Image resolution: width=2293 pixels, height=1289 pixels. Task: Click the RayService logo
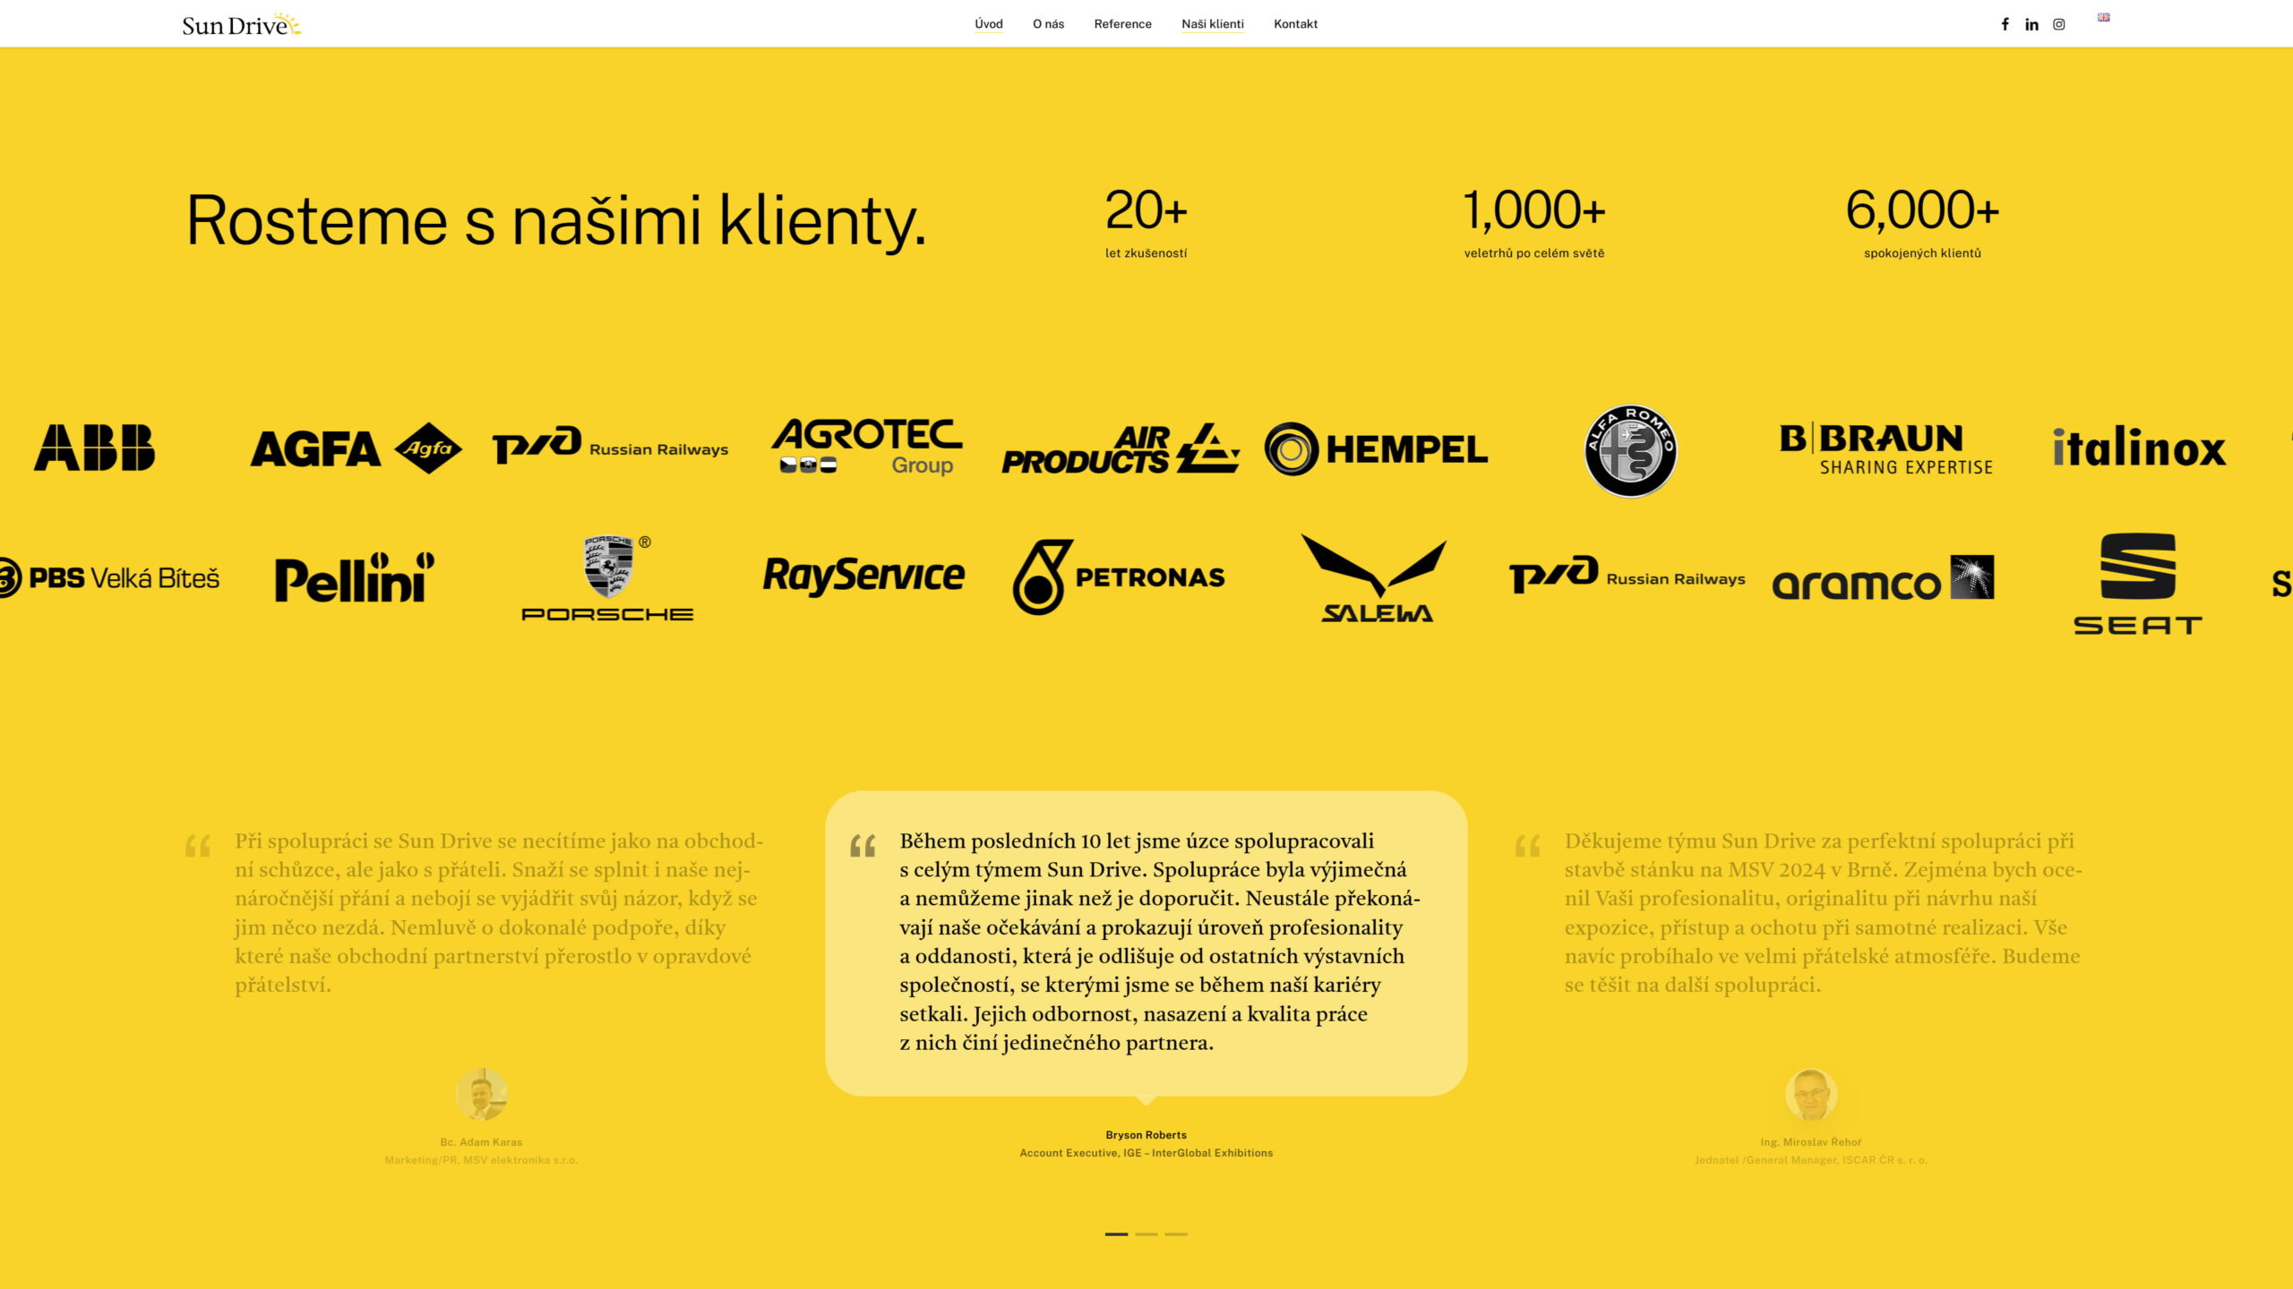tap(863, 576)
